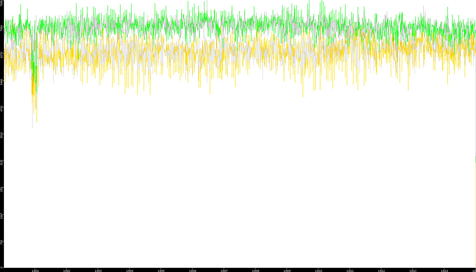Screen dimensions: 476x272
Task: Click the 14:07 time axis label
Action: (224, 271)
